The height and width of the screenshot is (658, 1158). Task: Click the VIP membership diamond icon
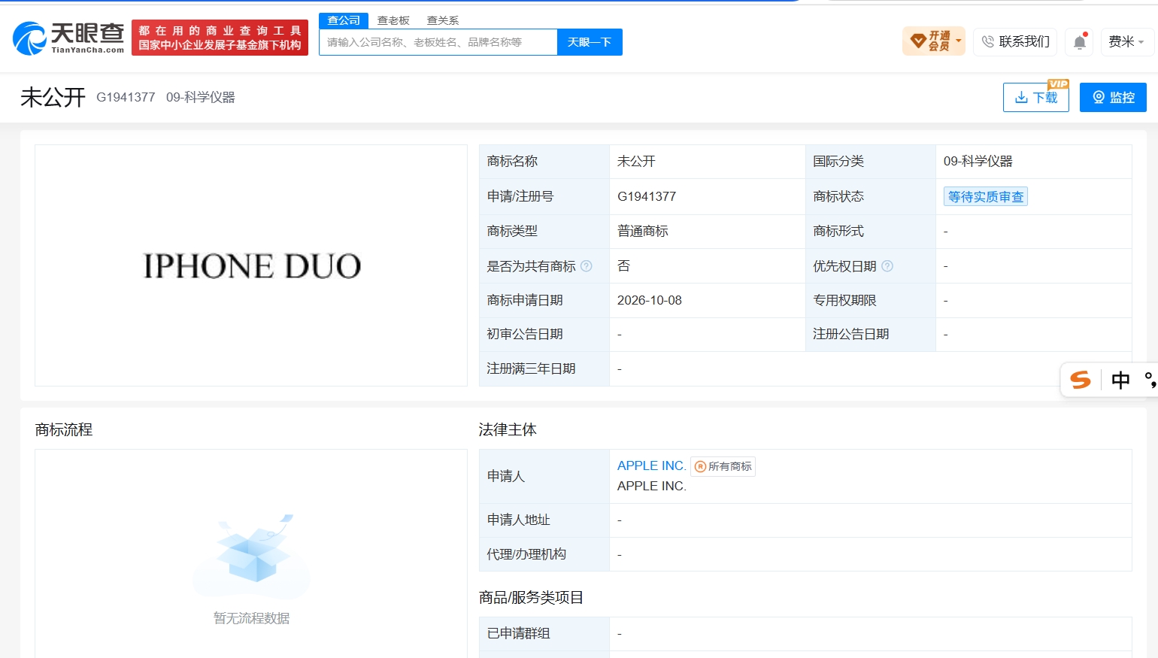(x=918, y=41)
